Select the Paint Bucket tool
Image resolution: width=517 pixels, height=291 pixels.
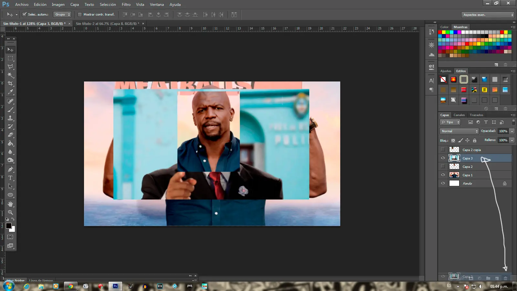coord(10,143)
